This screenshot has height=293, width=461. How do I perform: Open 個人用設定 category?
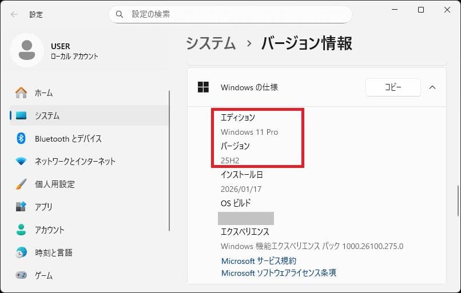coord(89,184)
